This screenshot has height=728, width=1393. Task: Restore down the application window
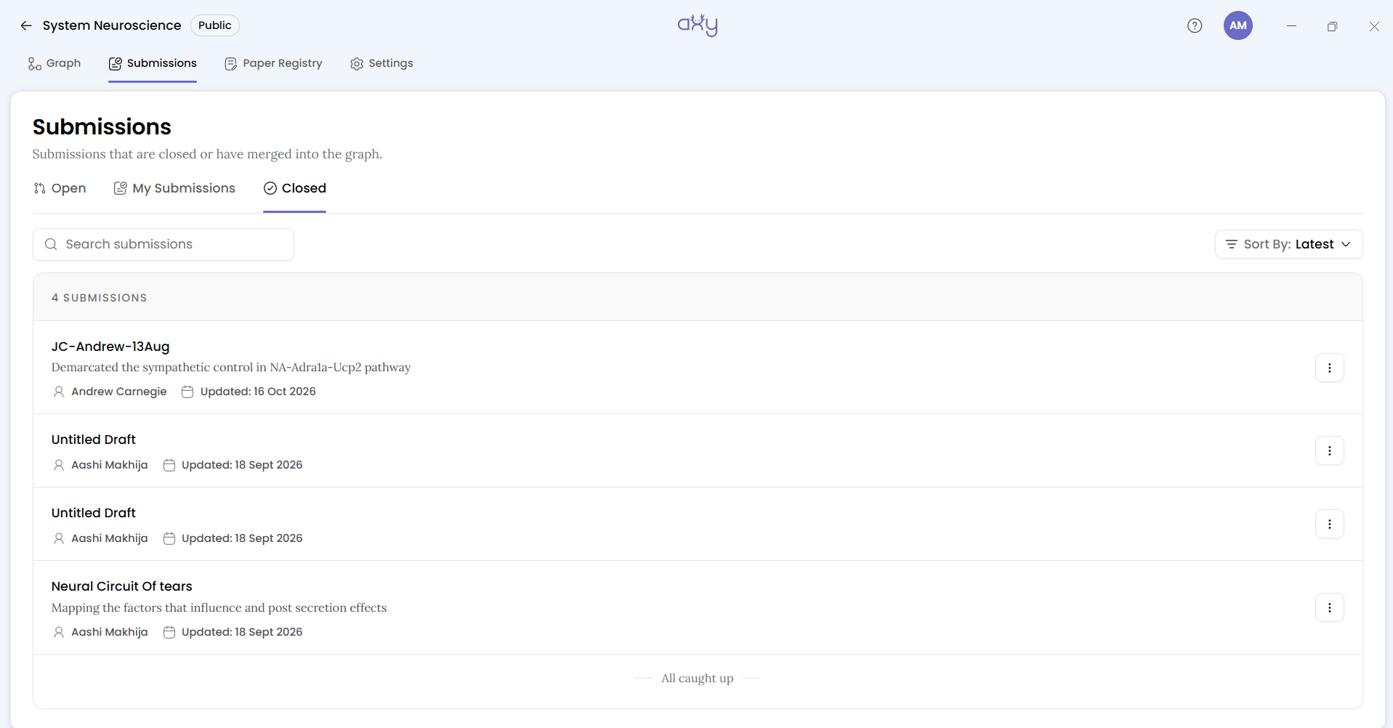coord(1332,25)
